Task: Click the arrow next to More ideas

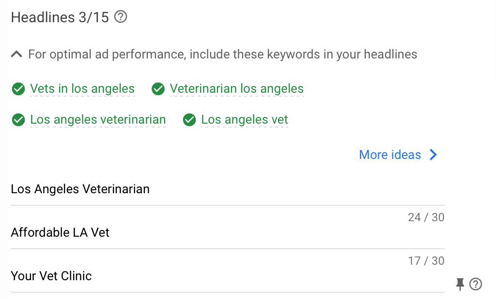Action: click(x=433, y=155)
